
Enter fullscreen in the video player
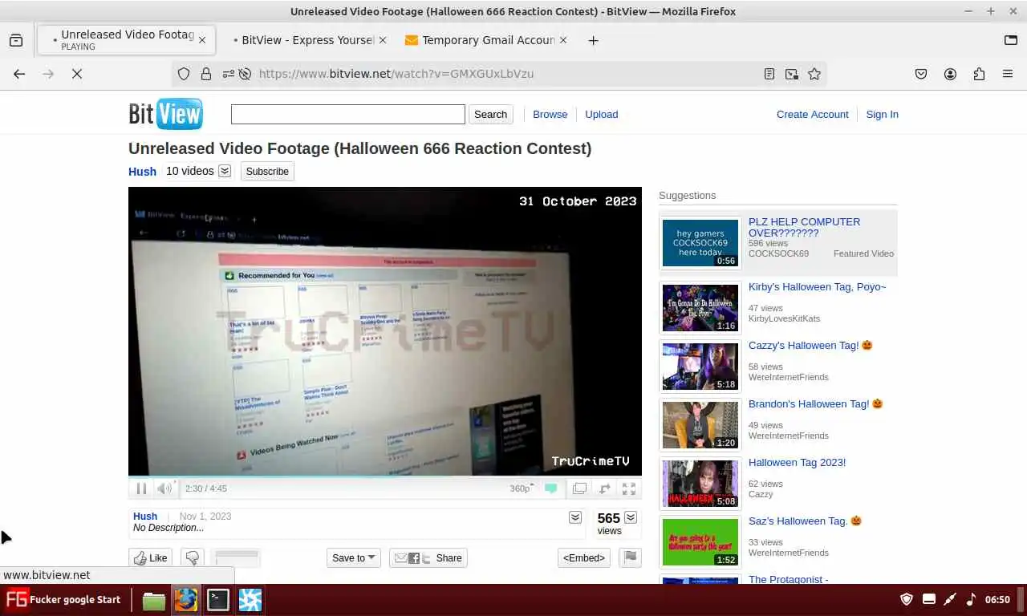point(629,488)
